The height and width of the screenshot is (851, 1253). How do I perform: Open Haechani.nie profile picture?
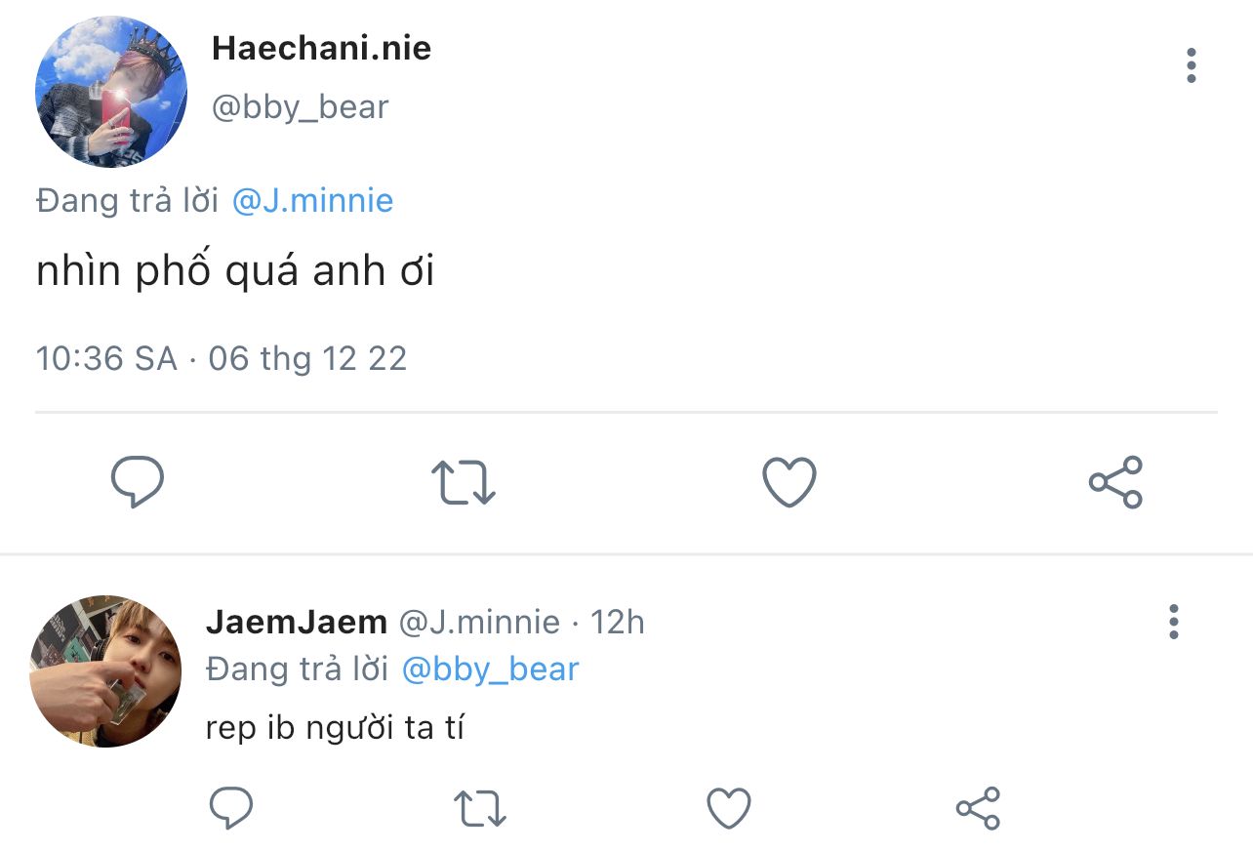[110, 92]
